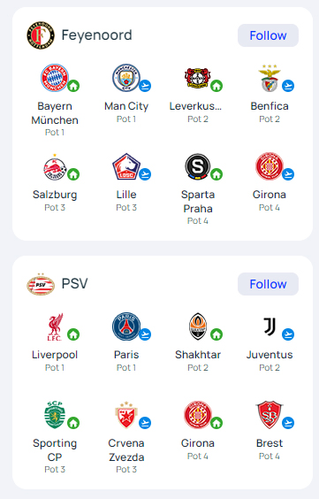Image resolution: width=319 pixels, height=499 pixels.
Task: Click the Leverkusen club badge
Action: point(198,78)
